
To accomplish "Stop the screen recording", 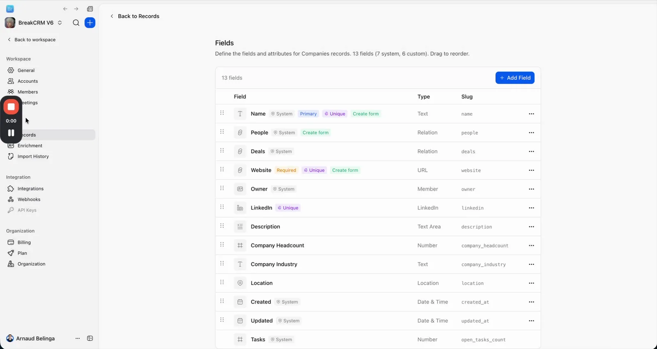I will click(x=11, y=107).
